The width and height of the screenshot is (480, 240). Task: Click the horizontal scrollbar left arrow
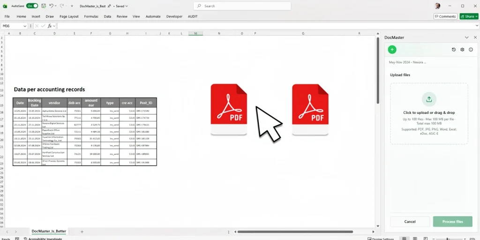click(x=235, y=232)
